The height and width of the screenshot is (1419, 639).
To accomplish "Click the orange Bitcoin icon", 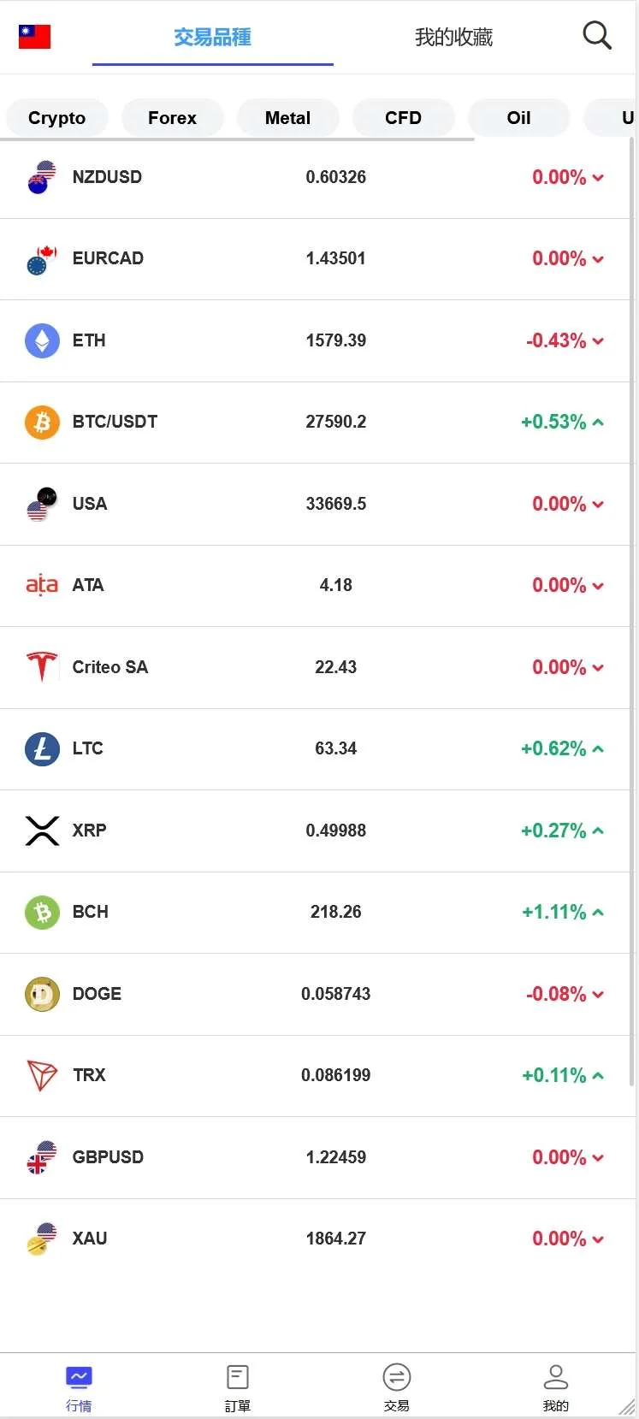I will click(x=42, y=422).
